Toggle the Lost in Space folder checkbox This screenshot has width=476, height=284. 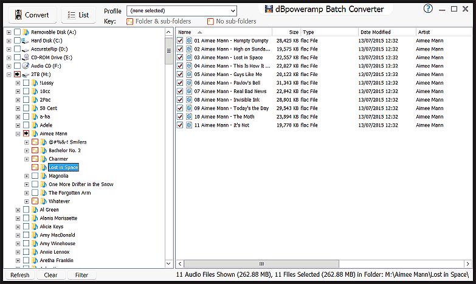coord(35,167)
